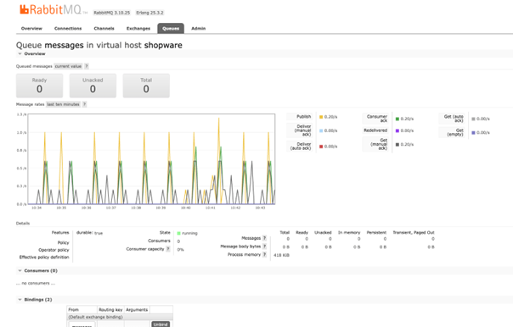Click the 'Operator policy' label
Viewport: 513px width, 327px height.
pos(54,250)
